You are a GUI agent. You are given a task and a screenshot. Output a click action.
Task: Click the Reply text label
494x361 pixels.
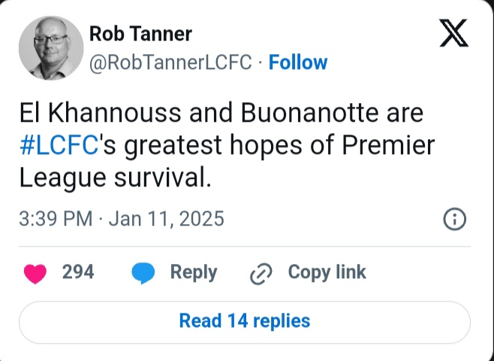pyautogui.click(x=193, y=272)
